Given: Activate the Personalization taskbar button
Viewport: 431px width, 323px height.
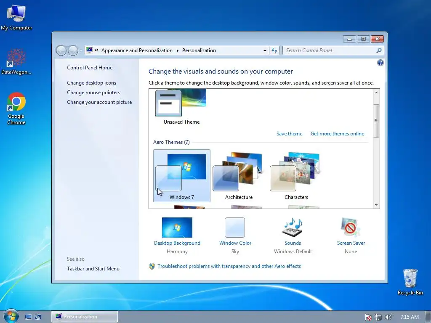Looking at the screenshot, I should [84, 317].
